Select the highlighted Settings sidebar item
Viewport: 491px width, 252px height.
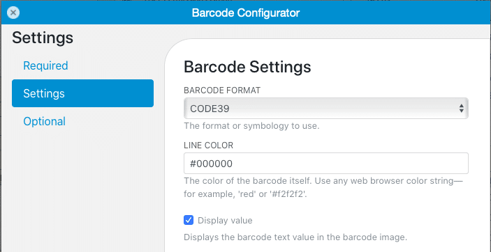click(x=82, y=93)
